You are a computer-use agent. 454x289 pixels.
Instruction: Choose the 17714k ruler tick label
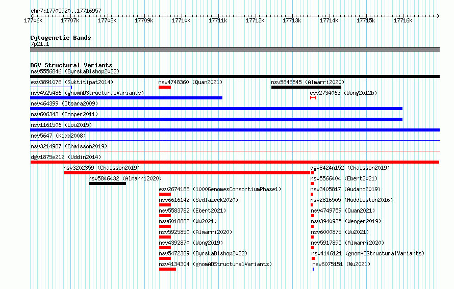coord(329,20)
